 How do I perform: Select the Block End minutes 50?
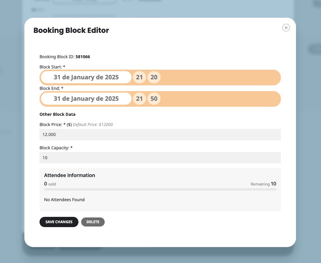tap(154, 99)
